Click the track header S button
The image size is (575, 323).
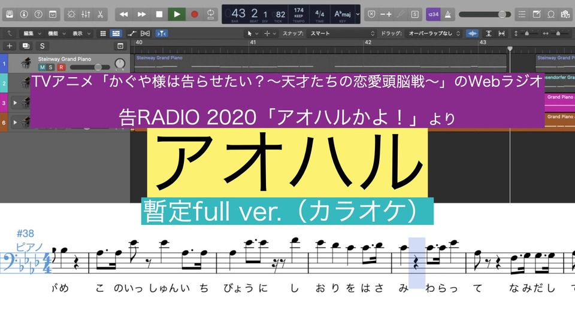click(42, 46)
